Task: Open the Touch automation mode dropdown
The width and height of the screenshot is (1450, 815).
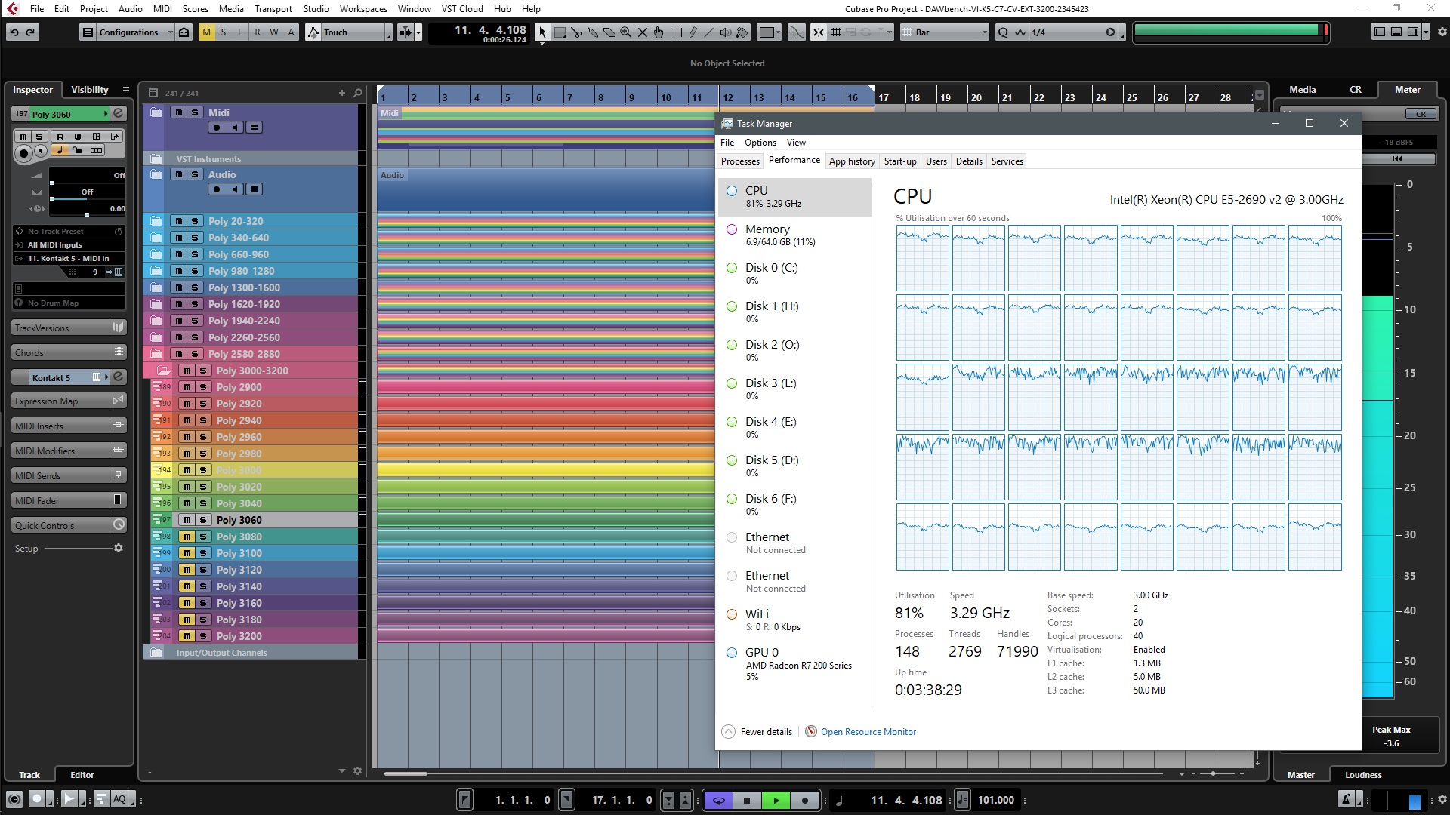Action: point(349,32)
